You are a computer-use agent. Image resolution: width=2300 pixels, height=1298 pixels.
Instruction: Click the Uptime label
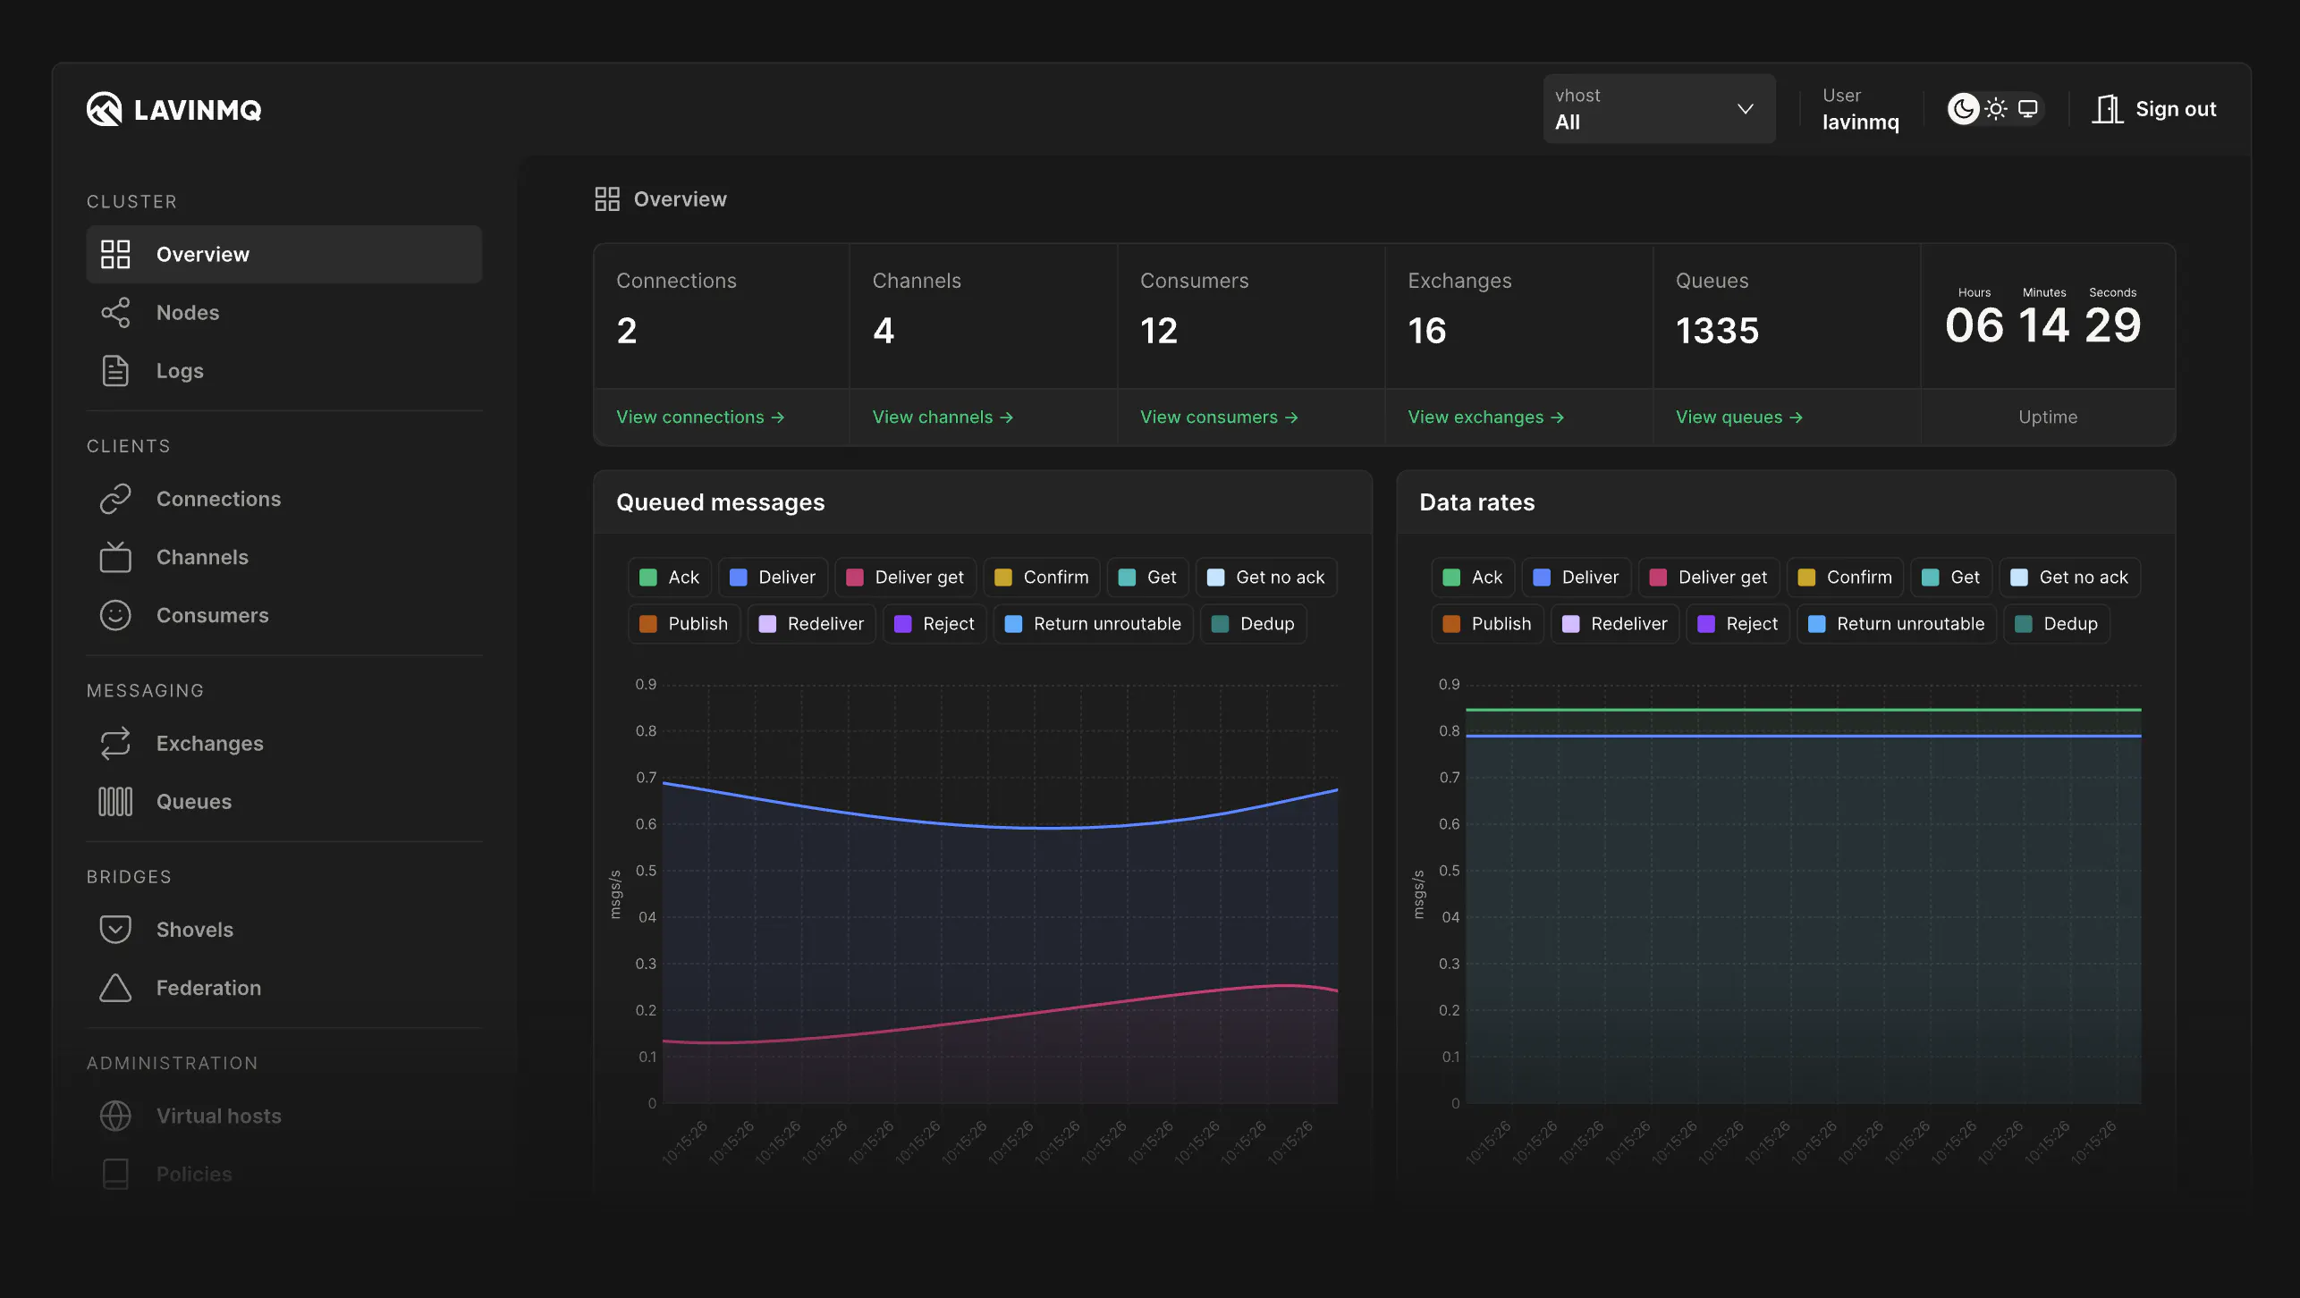2048,417
